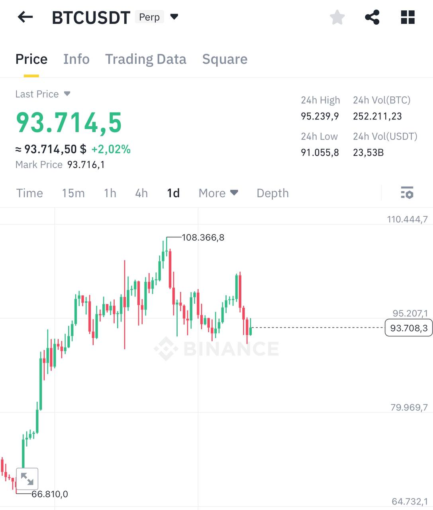Screen dimensions: 433x510
Task: Click the current price label 93.708,3
Action: click(408, 328)
